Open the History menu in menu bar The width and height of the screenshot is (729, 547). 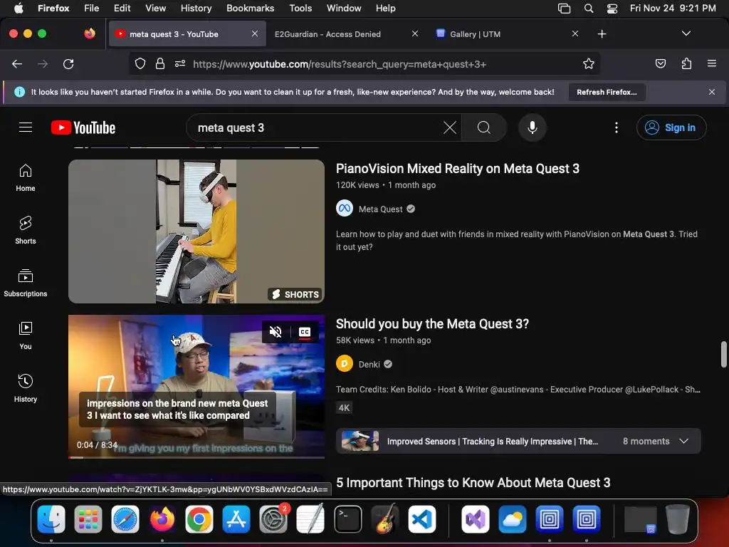[x=196, y=8]
